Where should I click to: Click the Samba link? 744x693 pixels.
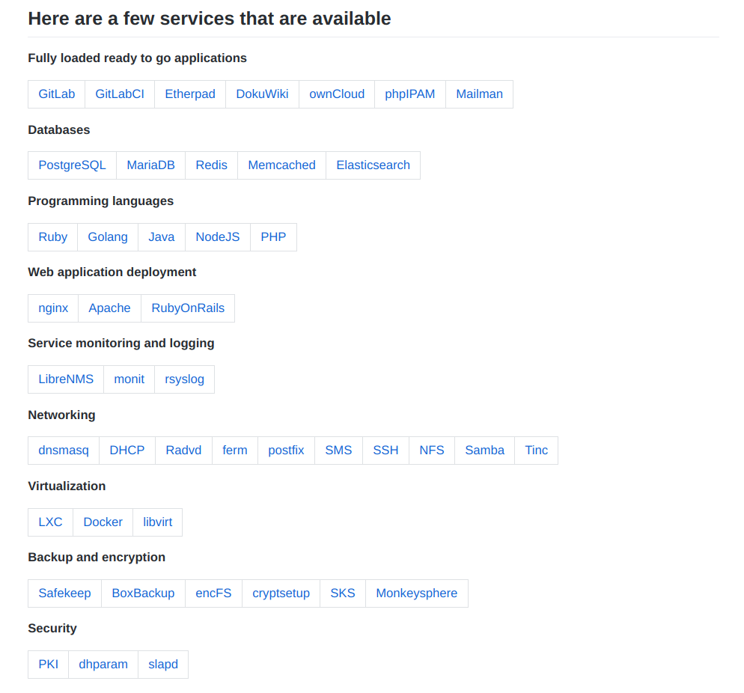484,450
